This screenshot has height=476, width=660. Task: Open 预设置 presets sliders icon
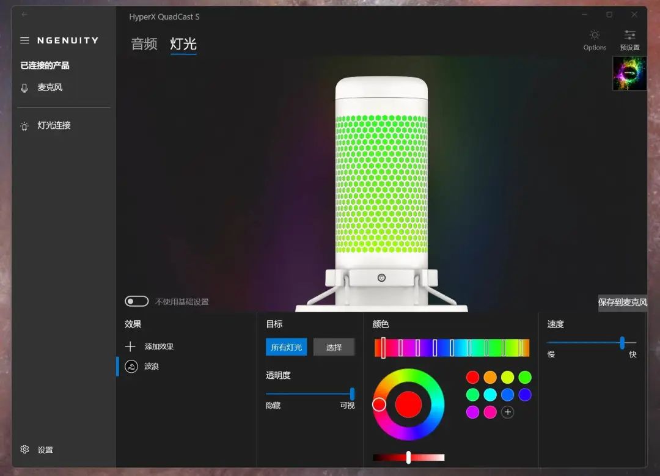pyautogui.click(x=629, y=35)
